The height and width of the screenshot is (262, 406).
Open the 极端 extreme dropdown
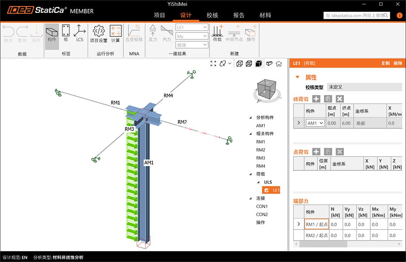tap(192, 45)
